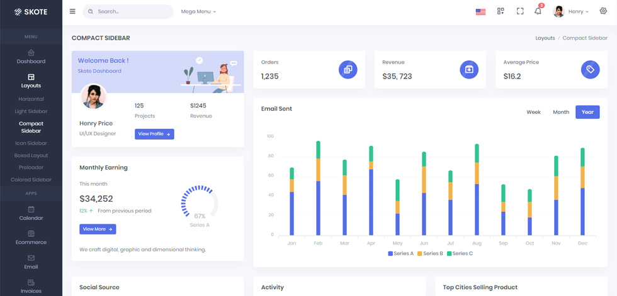Open the US flag language selector

pyautogui.click(x=480, y=12)
